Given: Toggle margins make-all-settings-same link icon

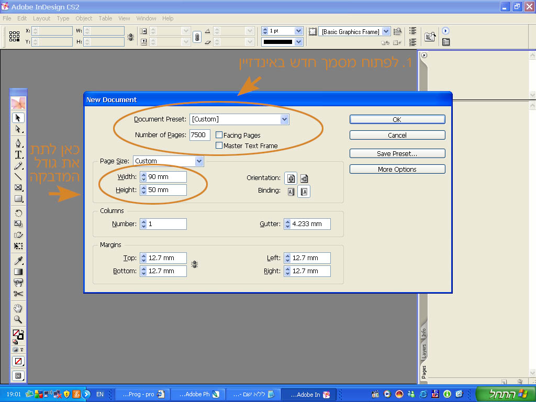Looking at the screenshot, I should tap(195, 264).
